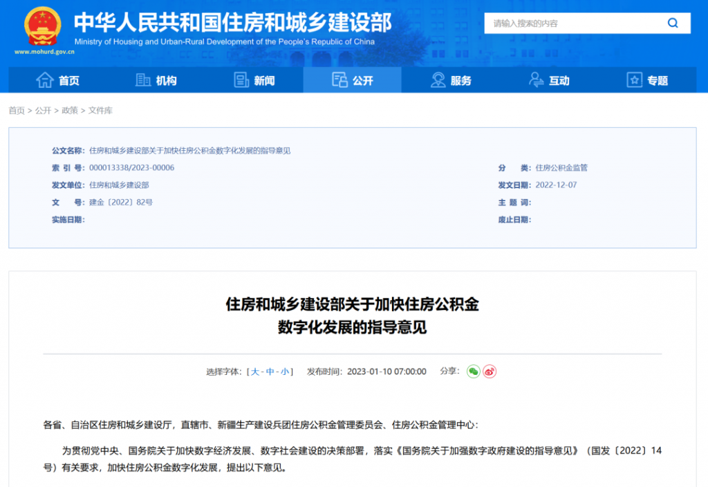The image size is (708, 487).
Task: Click the www.mohurd.gov.cn site address text
Action: tap(44, 51)
